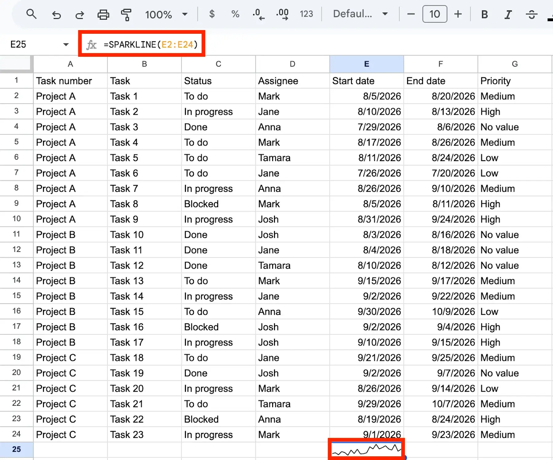Viewport: 553px width, 460px height.
Task: Select column G header
Action: coord(515,64)
